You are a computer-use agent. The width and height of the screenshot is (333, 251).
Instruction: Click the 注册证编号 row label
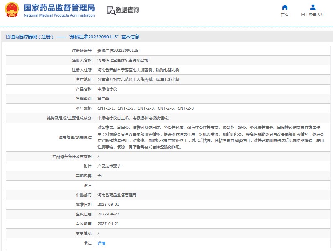point(82,51)
